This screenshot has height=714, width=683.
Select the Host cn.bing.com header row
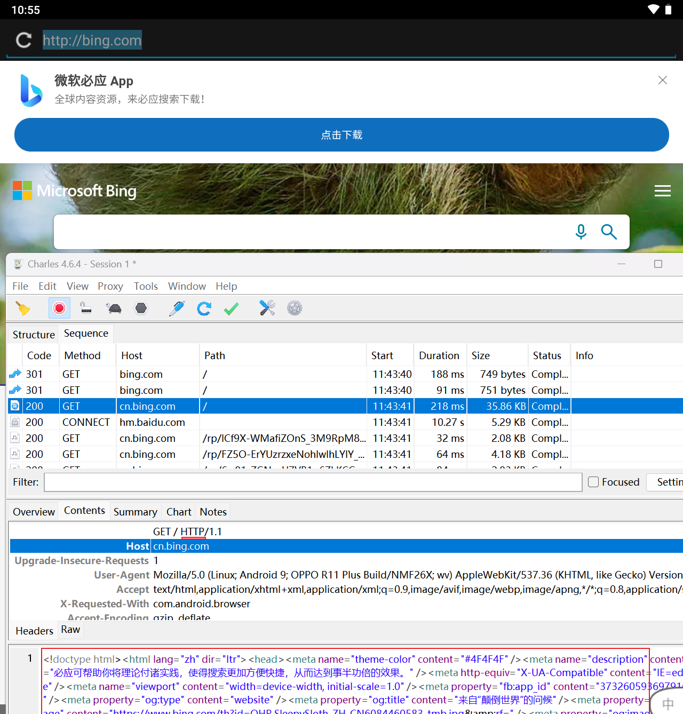point(346,546)
